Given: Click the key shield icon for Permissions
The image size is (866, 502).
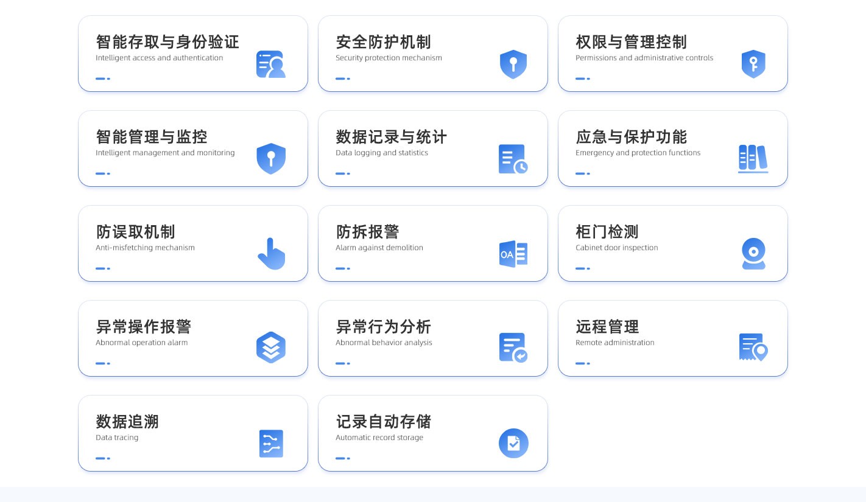Looking at the screenshot, I should pos(753,64).
